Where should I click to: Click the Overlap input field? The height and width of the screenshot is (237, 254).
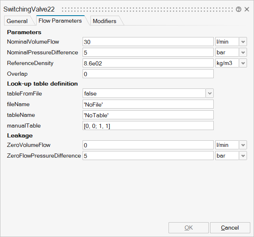148,74
